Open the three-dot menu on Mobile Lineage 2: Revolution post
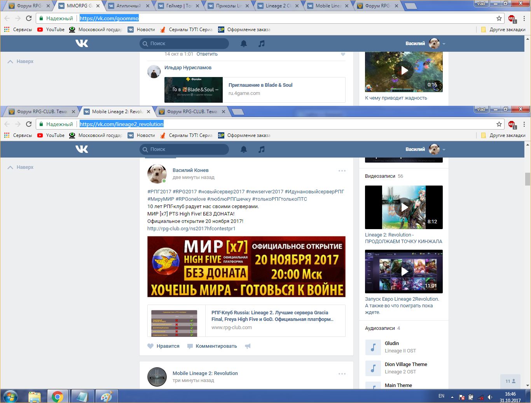 (342, 374)
